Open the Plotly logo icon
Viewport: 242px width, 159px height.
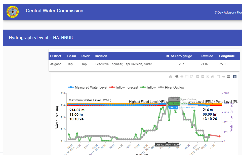pos(235,77)
